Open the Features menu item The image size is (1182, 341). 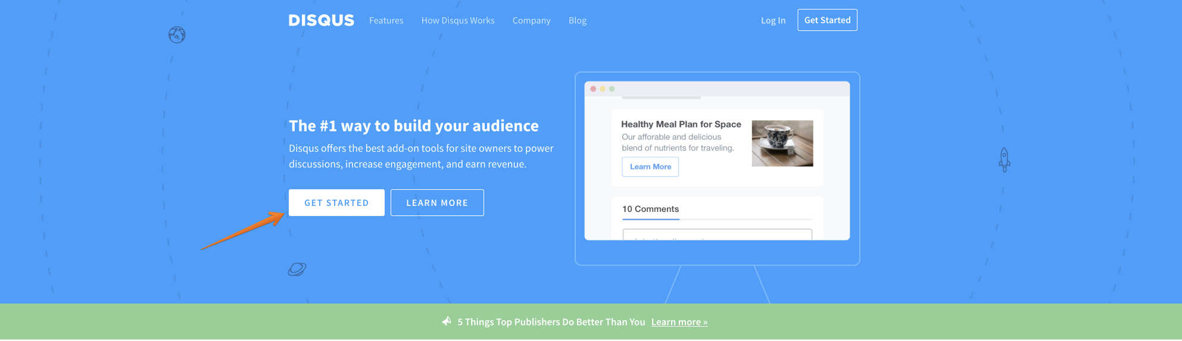pyautogui.click(x=386, y=20)
